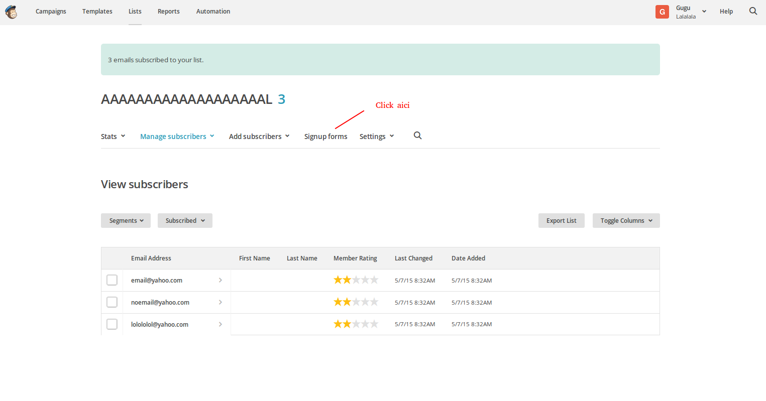Image resolution: width=766 pixels, height=401 pixels.
Task: Click Last Changed value for lolololol@yahoo.com
Action: point(415,324)
